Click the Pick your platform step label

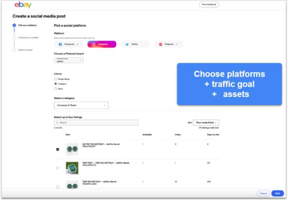(x=27, y=25)
